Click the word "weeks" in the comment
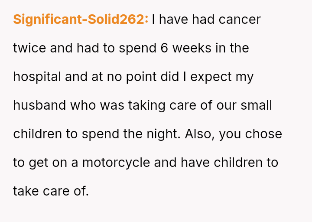This screenshot has width=312, height=222. coord(192,48)
